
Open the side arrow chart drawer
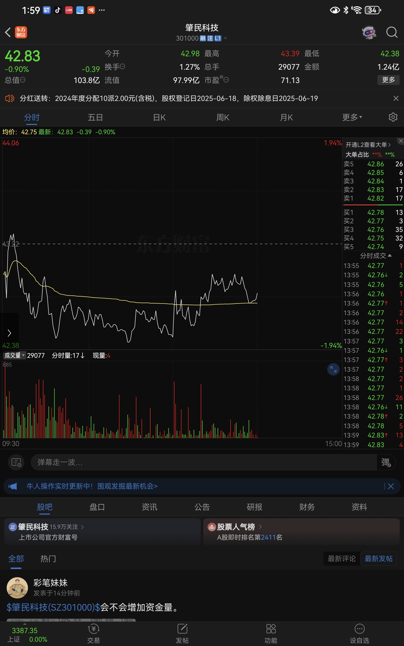pos(9,333)
